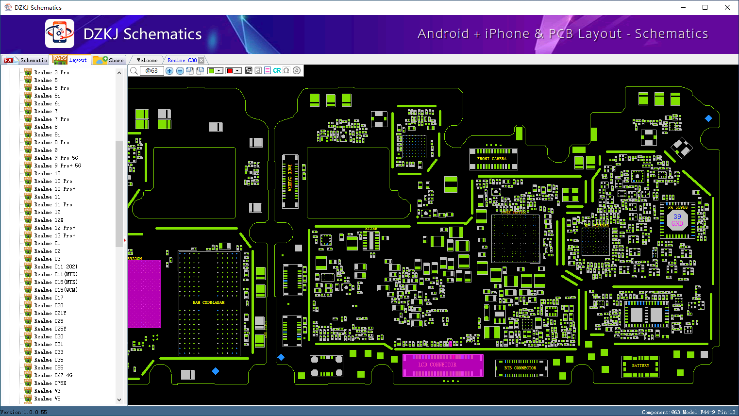Click the blue diamond marker near top-right board corner
The height and width of the screenshot is (416, 739).
708,118
